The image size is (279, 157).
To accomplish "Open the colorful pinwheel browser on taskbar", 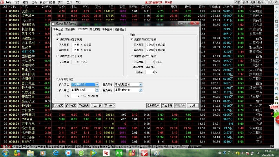I will (x=17, y=153).
